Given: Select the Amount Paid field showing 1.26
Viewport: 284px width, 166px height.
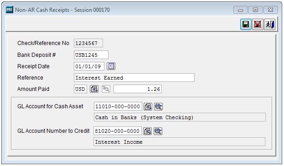Looking at the screenshot, I should pyautogui.click(x=138, y=89).
